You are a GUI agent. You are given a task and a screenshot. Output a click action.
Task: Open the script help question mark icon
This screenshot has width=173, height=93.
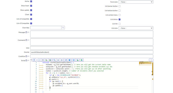pos(31,60)
